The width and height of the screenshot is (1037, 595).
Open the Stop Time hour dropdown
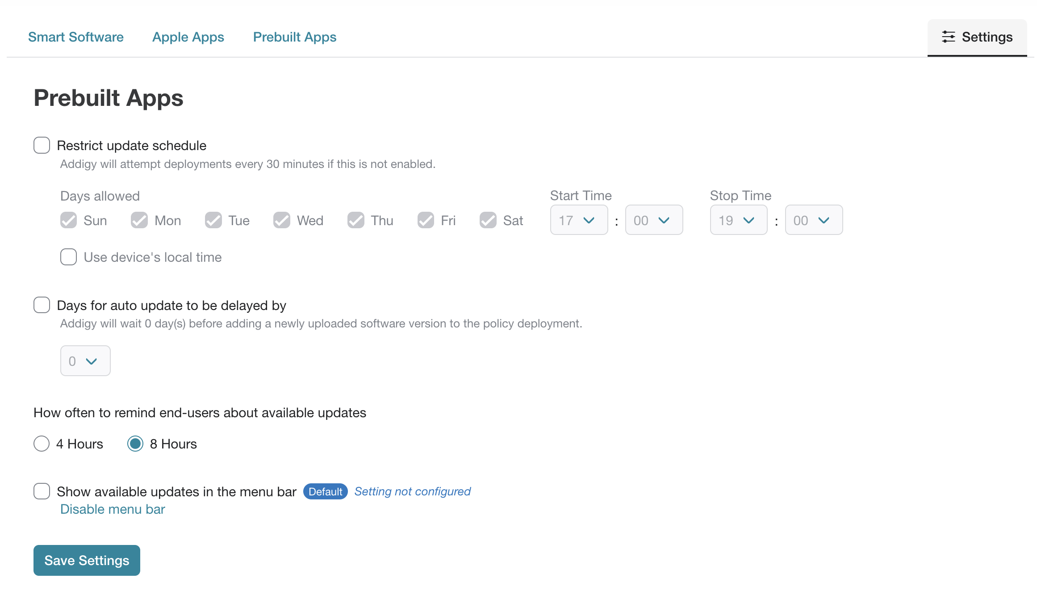(739, 220)
